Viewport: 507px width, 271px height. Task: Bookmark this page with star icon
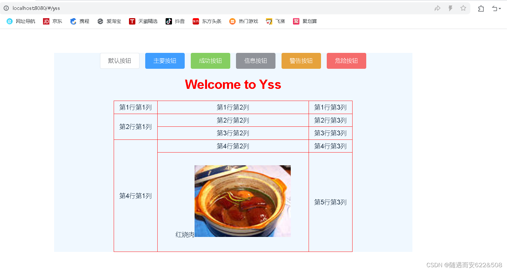(x=463, y=8)
